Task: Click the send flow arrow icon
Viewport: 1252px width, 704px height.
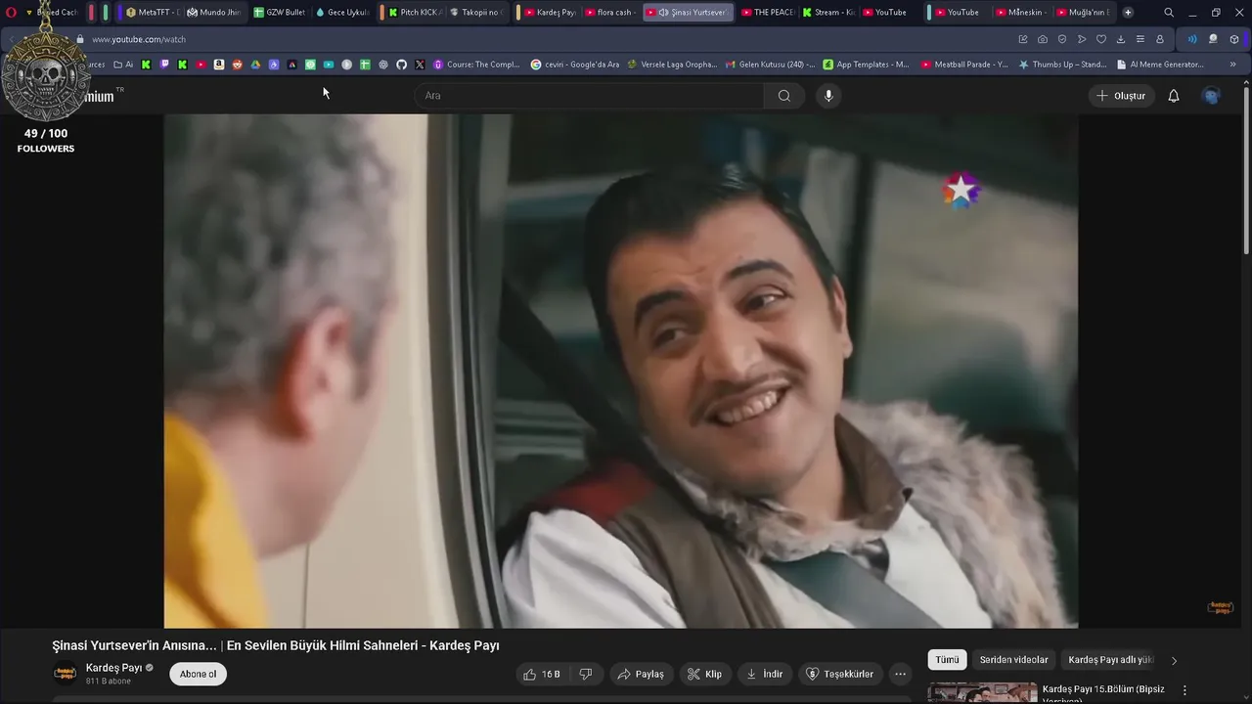Action: pos(1082,39)
